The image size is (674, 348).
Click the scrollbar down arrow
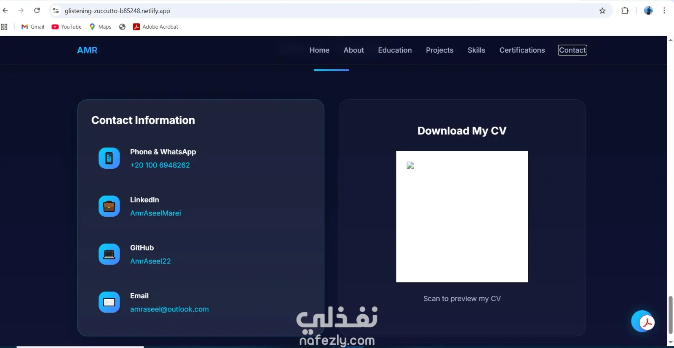click(670, 342)
